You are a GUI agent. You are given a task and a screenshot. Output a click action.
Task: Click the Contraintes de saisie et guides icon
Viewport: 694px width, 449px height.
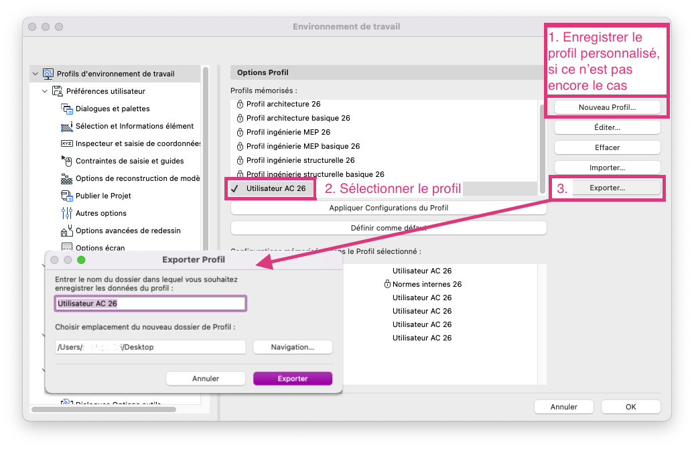coord(66,161)
